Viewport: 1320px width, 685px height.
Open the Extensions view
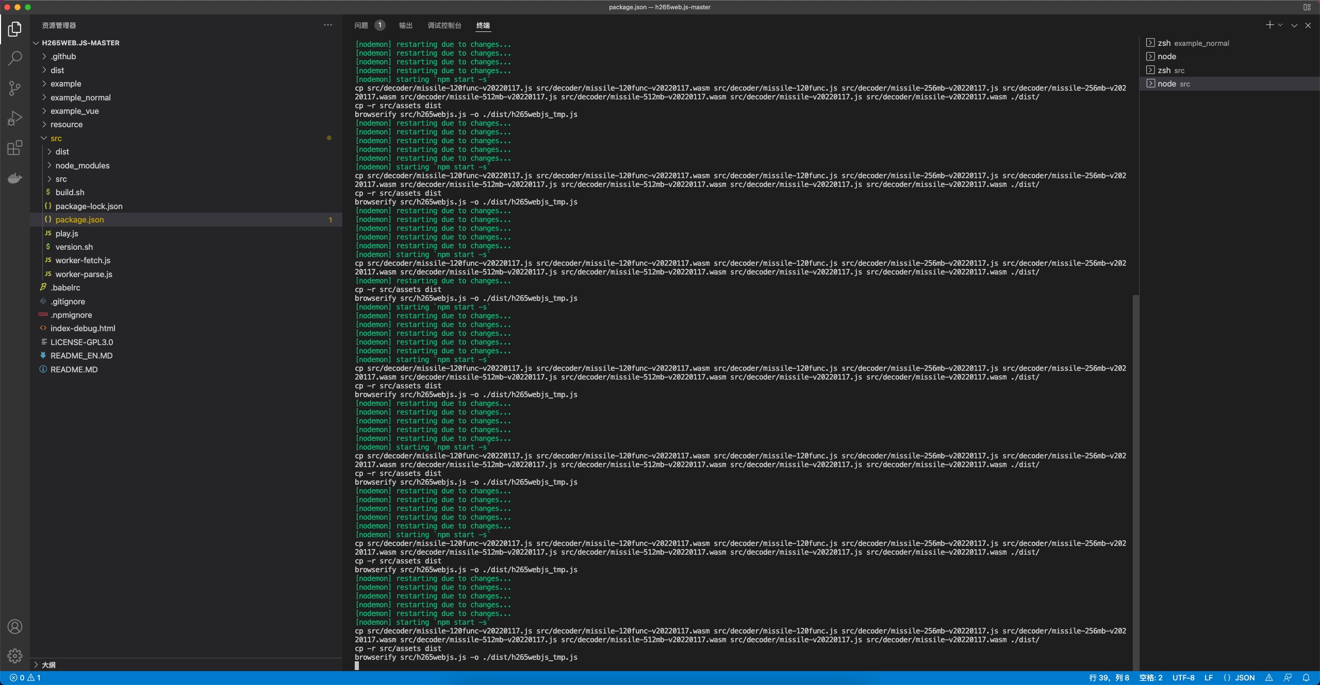pyautogui.click(x=15, y=148)
